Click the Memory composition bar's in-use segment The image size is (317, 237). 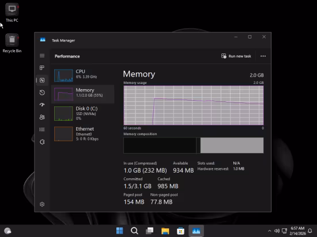pyautogui.click(x=160, y=146)
